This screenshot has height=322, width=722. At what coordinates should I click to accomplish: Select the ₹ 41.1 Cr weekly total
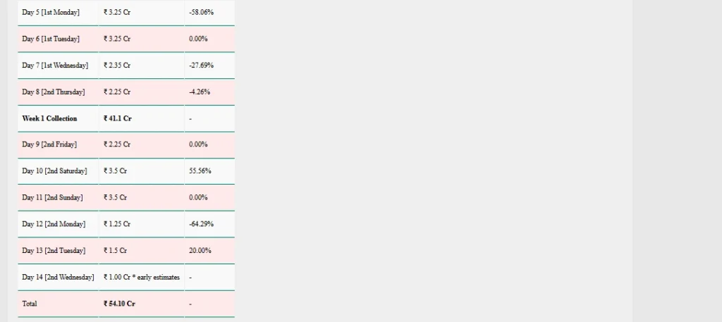click(x=118, y=118)
